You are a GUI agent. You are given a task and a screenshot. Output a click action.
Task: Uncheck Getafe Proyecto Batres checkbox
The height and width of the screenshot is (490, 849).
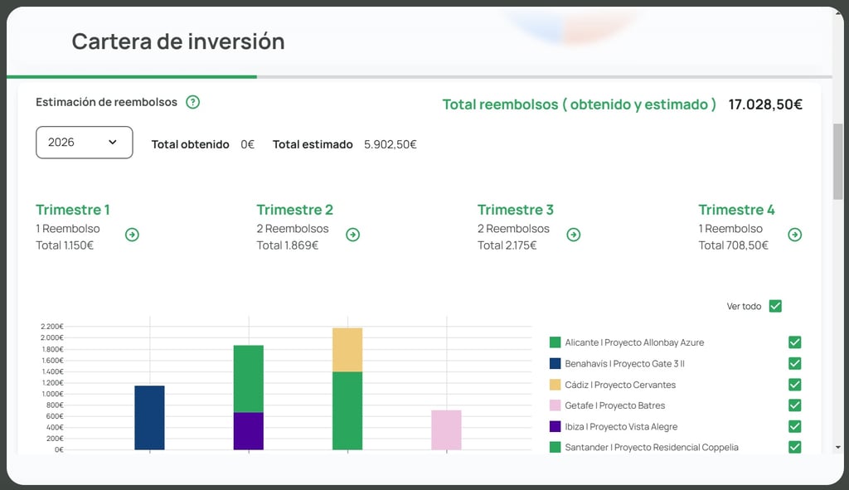(795, 405)
